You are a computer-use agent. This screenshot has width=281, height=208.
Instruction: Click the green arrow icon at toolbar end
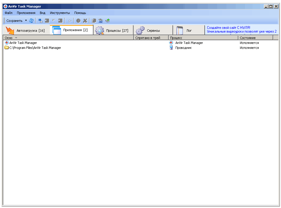(107, 21)
